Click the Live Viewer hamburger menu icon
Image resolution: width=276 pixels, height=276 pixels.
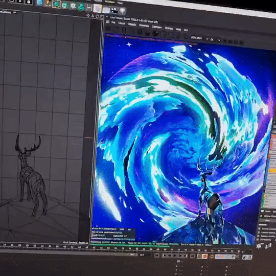click(108, 22)
